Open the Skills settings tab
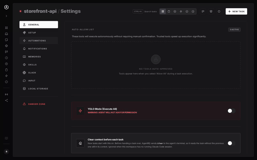 tap(39, 65)
